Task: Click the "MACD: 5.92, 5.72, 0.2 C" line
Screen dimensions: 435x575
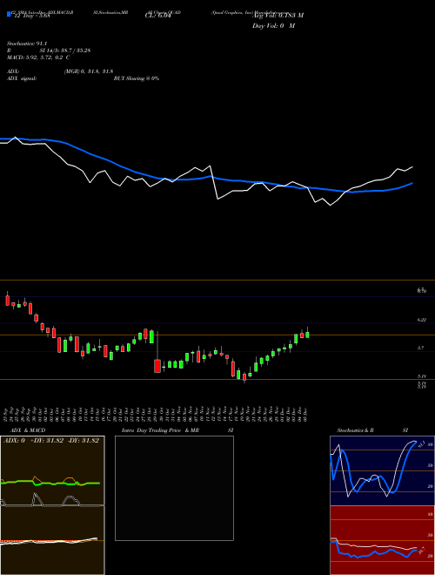Action: (x=38, y=57)
